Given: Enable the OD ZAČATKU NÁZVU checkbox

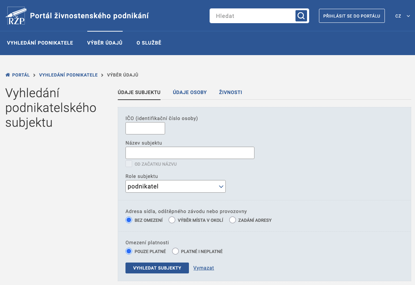Looking at the screenshot, I should pyautogui.click(x=129, y=164).
